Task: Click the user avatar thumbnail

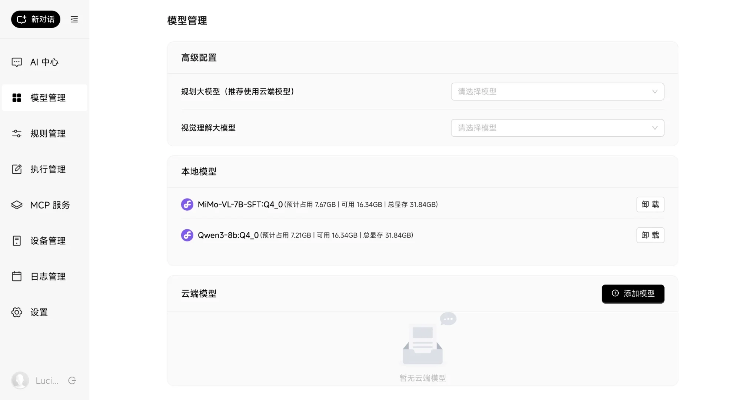Action: coord(20,380)
